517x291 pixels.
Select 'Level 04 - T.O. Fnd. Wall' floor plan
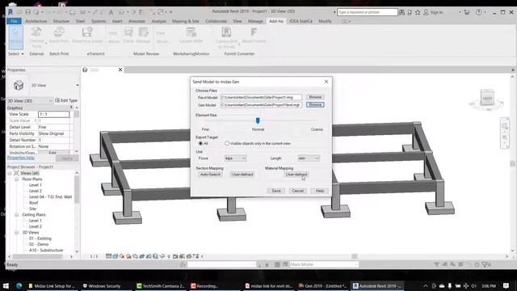(x=50, y=197)
